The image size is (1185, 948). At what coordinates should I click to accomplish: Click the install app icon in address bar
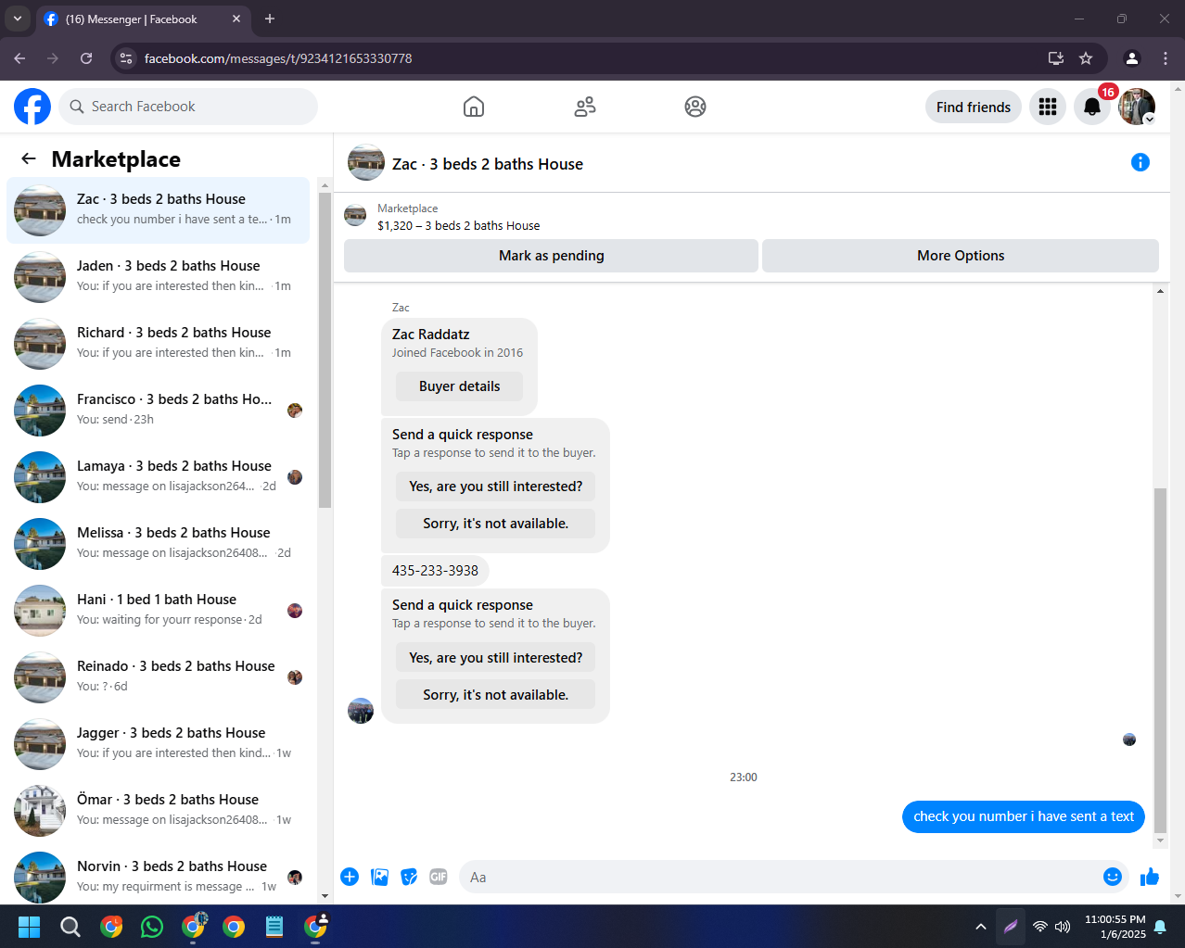click(x=1056, y=58)
